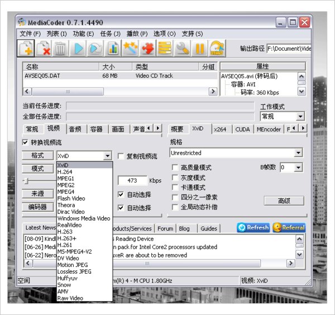
Task: Open the 功能(E) menu
Action: [x=83, y=34]
